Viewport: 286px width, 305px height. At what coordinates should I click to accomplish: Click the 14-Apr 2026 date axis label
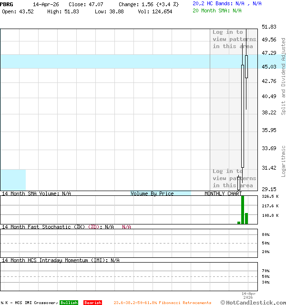[x=248, y=295]
